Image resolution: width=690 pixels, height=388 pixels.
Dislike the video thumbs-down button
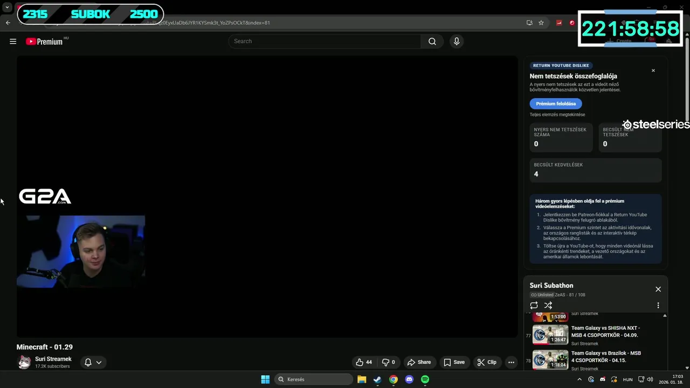click(x=388, y=362)
